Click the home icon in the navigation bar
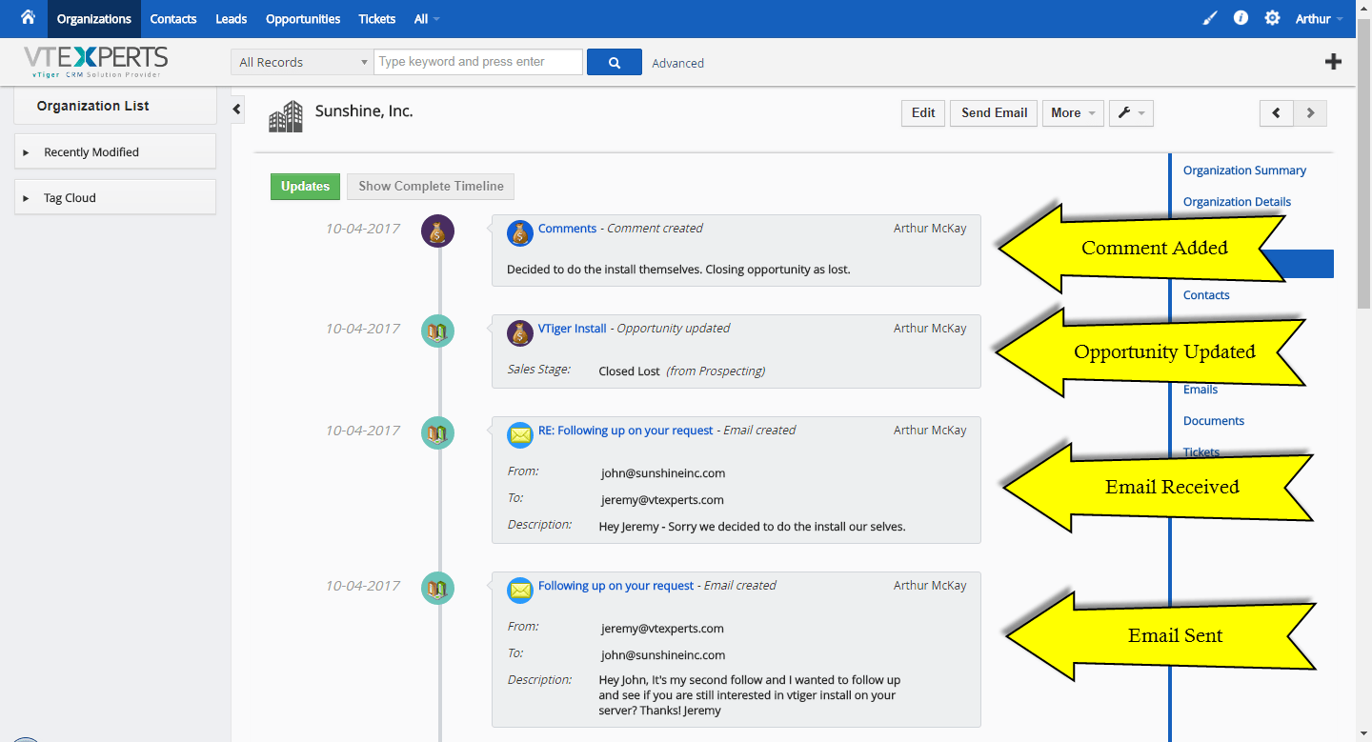 (26, 17)
